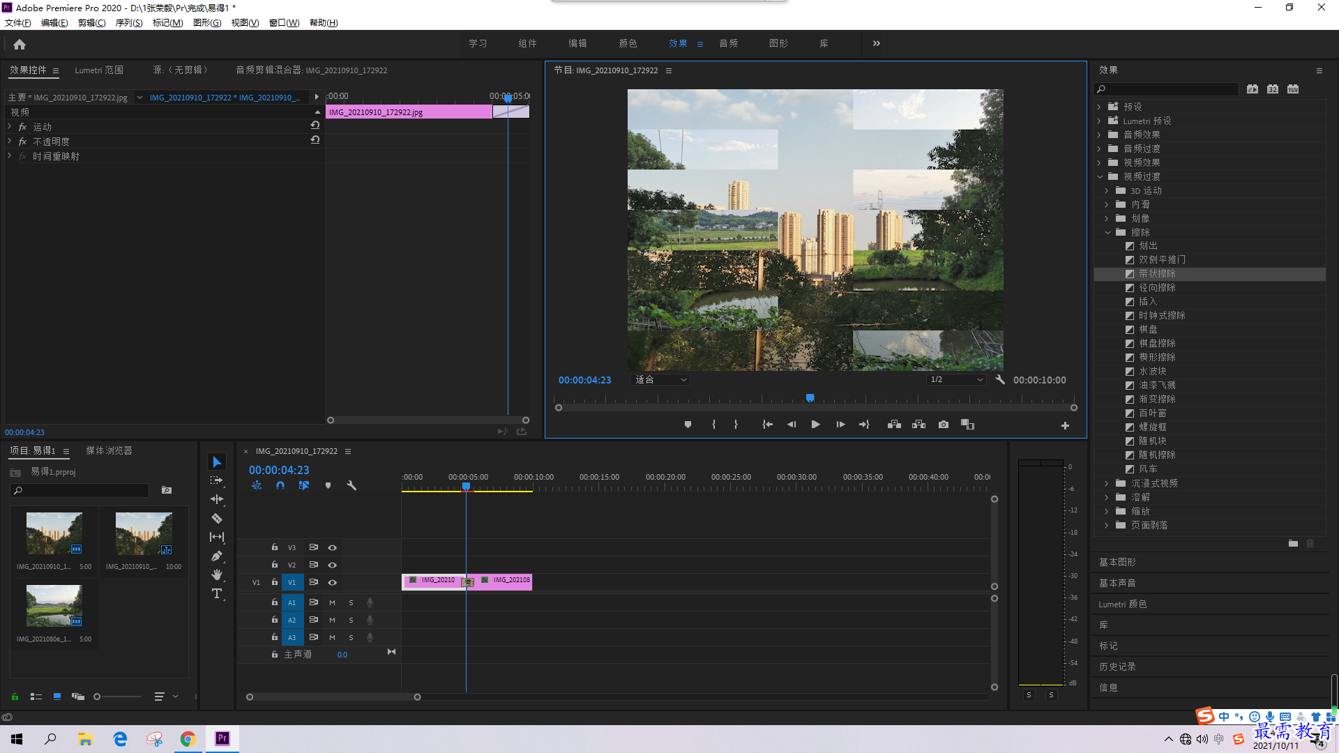Click the Home icon
The width and height of the screenshot is (1339, 753).
[x=20, y=44]
